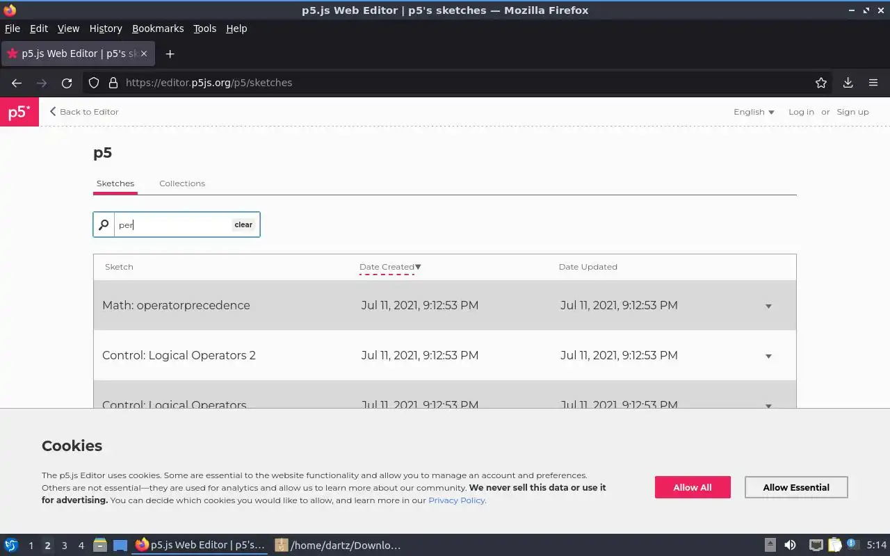This screenshot has height=556, width=890.
Task: Open the Firefox hamburger menu
Action: 873,83
